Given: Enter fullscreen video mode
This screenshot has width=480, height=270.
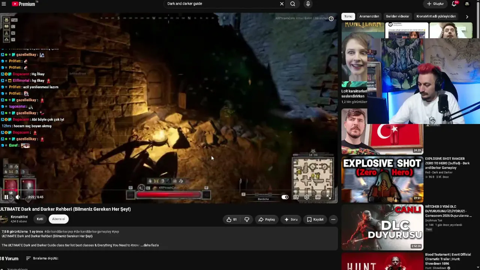Looking at the screenshot, I should [328, 197].
